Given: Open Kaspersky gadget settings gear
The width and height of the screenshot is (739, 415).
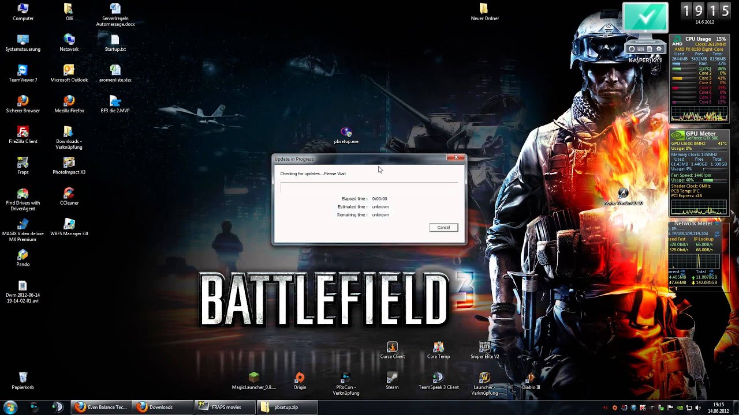Looking at the screenshot, I should (659, 49).
